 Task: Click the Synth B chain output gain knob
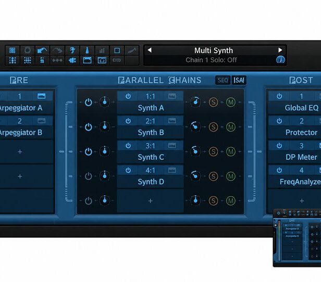[195, 127]
